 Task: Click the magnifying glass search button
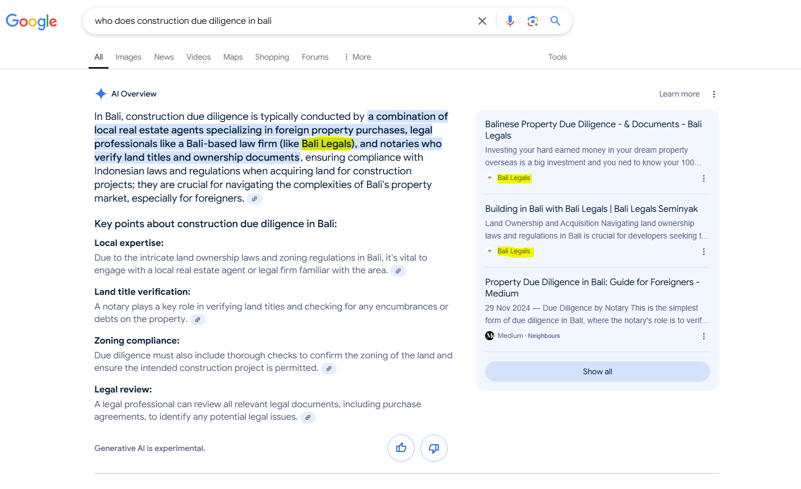(556, 21)
